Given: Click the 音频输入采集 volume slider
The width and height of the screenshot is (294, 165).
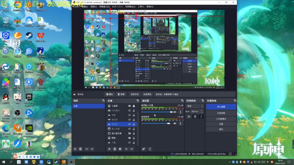Looking at the screenshot, I should click(157, 112).
